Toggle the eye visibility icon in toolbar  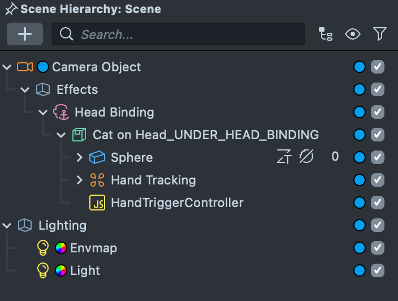(x=353, y=34)
